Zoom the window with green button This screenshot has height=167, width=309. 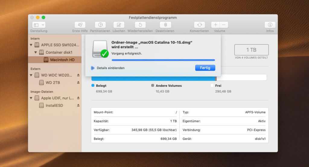tap(43, 17)
